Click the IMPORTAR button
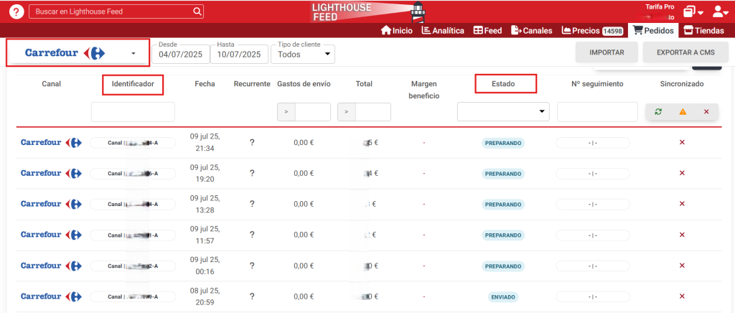The width and height of the screenshot is (735, 313). (607, 52)
